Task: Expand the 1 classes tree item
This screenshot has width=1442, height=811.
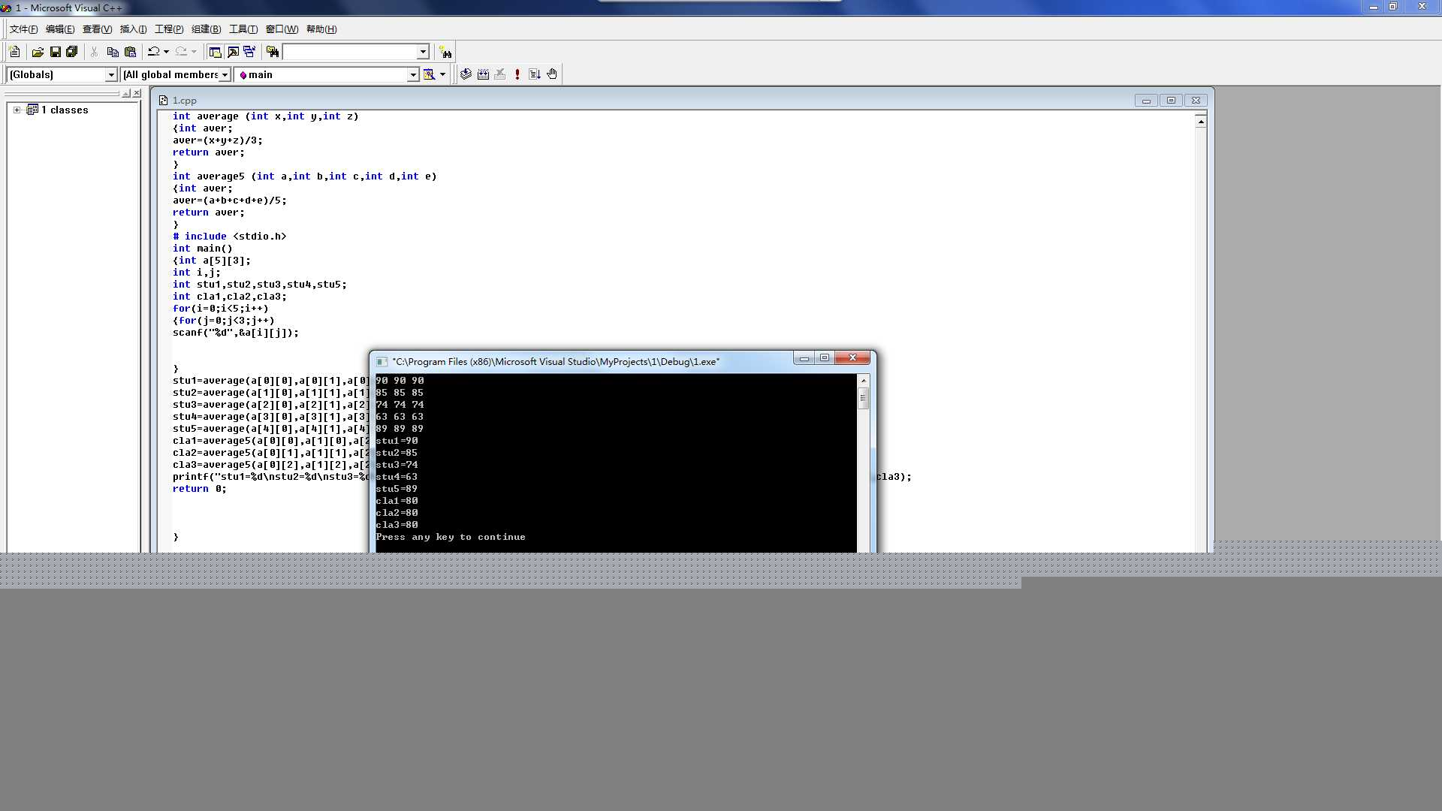Action: pyautogui.click(x=15, y=109)
